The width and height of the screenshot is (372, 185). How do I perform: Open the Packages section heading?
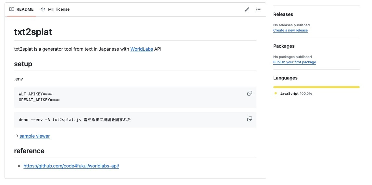[x=284, y=46]
